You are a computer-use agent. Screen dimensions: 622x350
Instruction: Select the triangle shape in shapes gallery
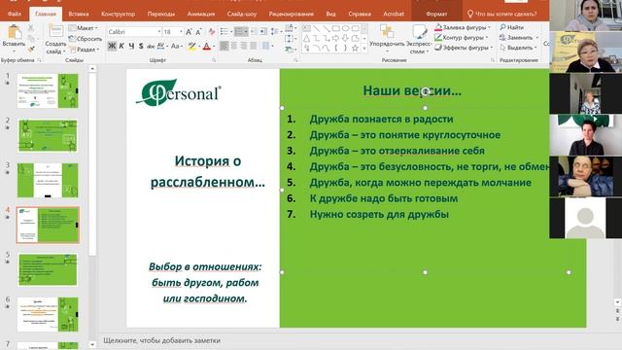click(307, 39)
